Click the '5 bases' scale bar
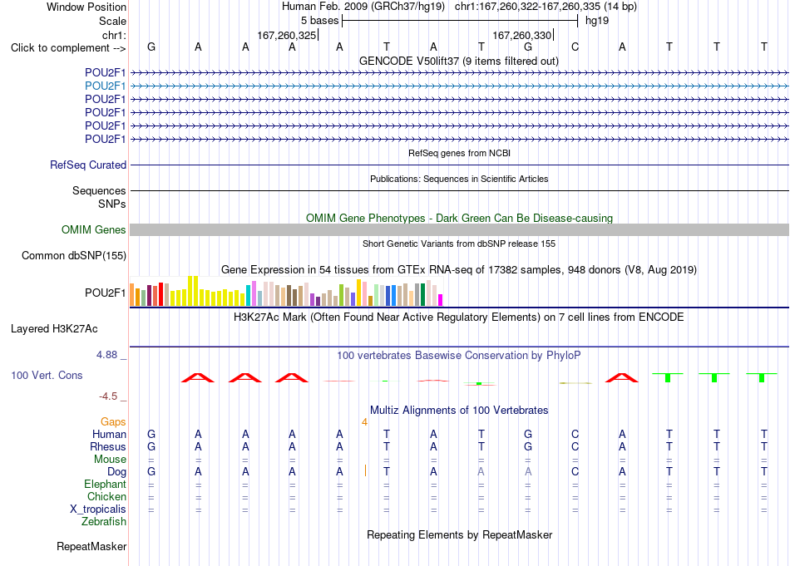 point(460,21)
